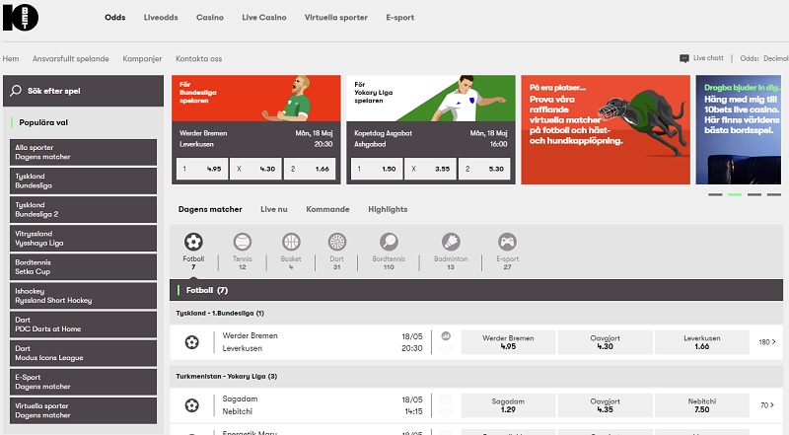Image resolution: width=789 pixels, height=435 pixels.
Task: Open Virtuella sporter section
Action: [x=336, y=17]
